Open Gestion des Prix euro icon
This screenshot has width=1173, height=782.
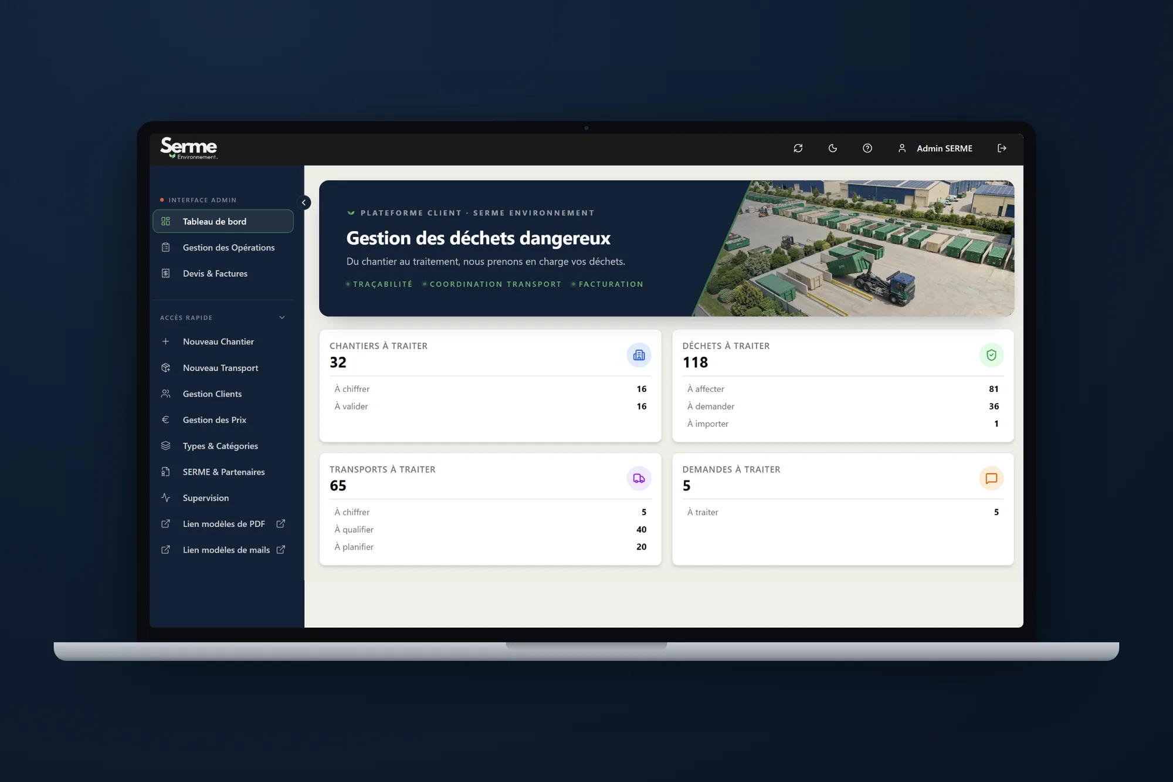pyautogui.click(x=165, y=419)
